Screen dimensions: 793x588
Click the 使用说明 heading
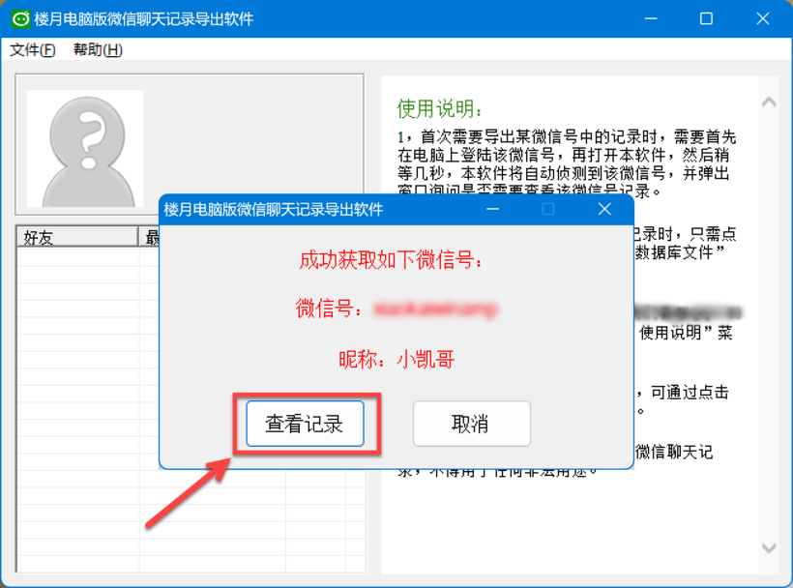click(439, 108)
